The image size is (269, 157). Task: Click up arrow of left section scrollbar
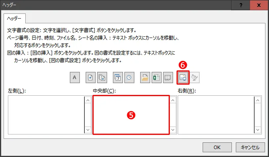click(88, 100)
